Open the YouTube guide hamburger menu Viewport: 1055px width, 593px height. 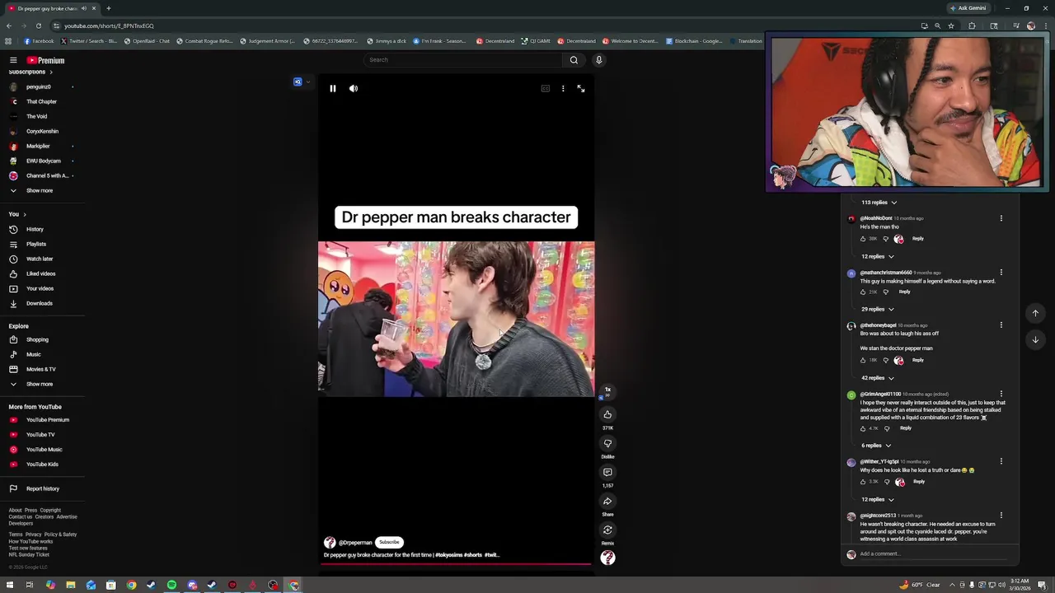(13, 60)
